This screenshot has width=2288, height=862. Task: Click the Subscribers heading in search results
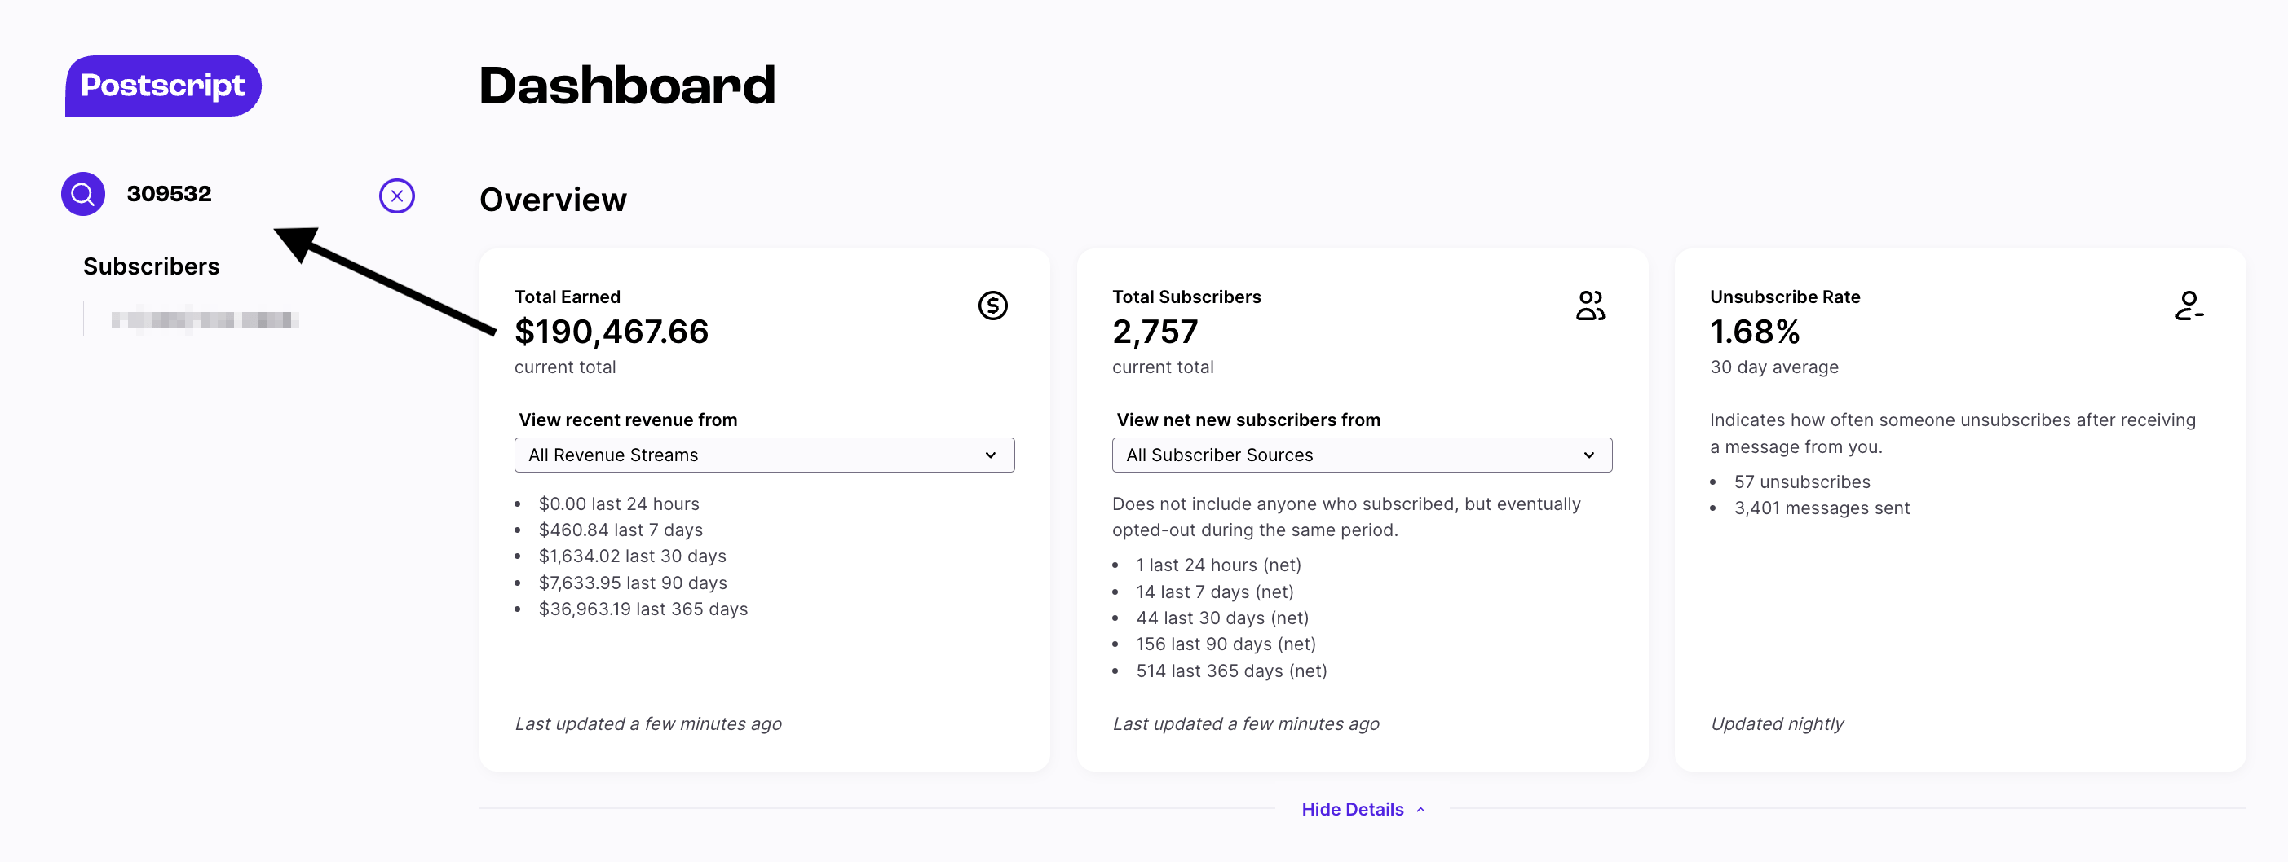[x=151, y=266]
